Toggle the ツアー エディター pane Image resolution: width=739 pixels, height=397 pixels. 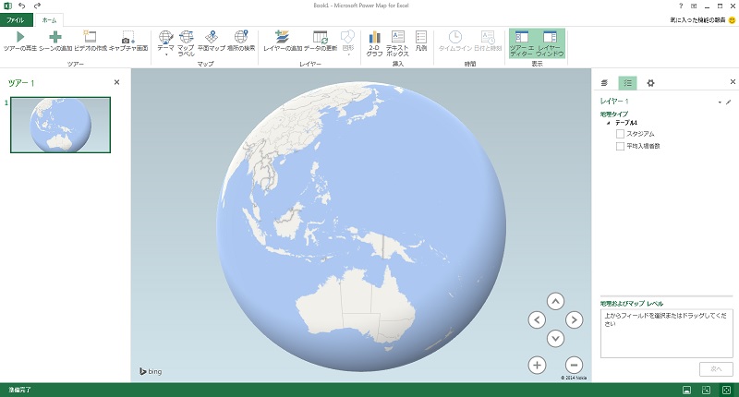tap(522, 43)
